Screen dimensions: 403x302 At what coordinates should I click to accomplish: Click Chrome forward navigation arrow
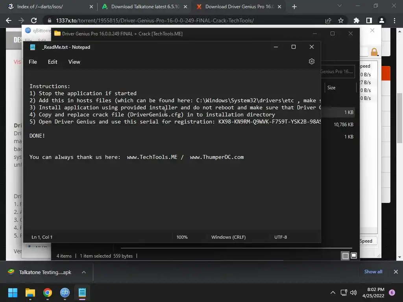click(x=21, y=20)
